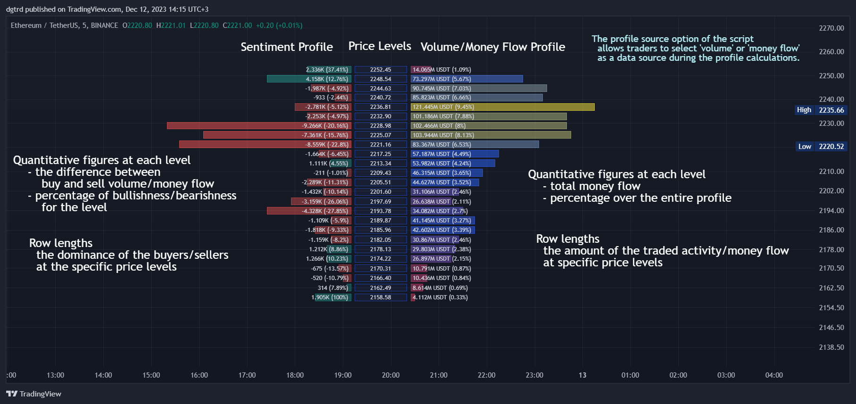Image resolution: width=856 pixels, height=404 pixels.
Task: Click the 2252.45 price level box
Action: tap(381, 69)
